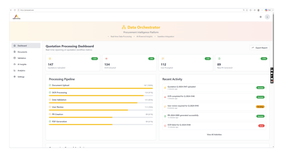Screen dimensions: 283x152
Task: Click the OCR Extracted eye icon
Action: click(x=106, y=58)
